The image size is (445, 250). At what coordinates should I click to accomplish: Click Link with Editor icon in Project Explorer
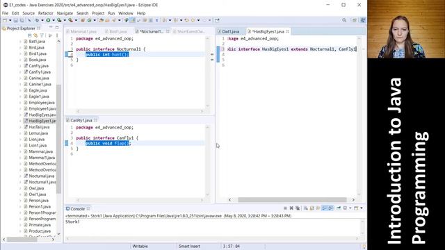click(x=35, y=35)
